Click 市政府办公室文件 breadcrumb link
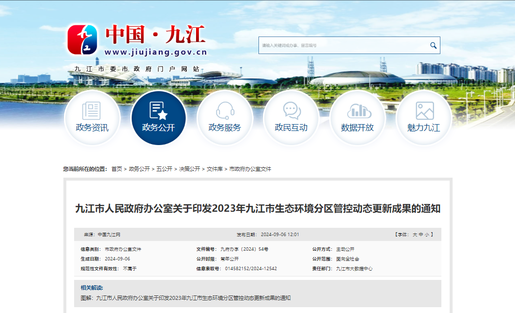 pyautogui.click(x=250, y=169)
